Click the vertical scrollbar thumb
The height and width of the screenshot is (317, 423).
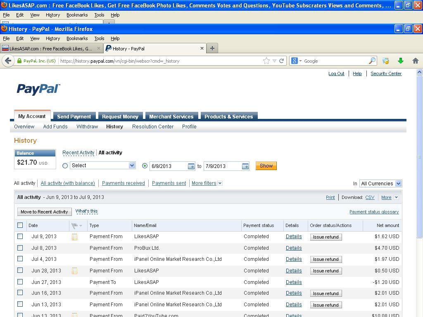(x=419, y=156)
